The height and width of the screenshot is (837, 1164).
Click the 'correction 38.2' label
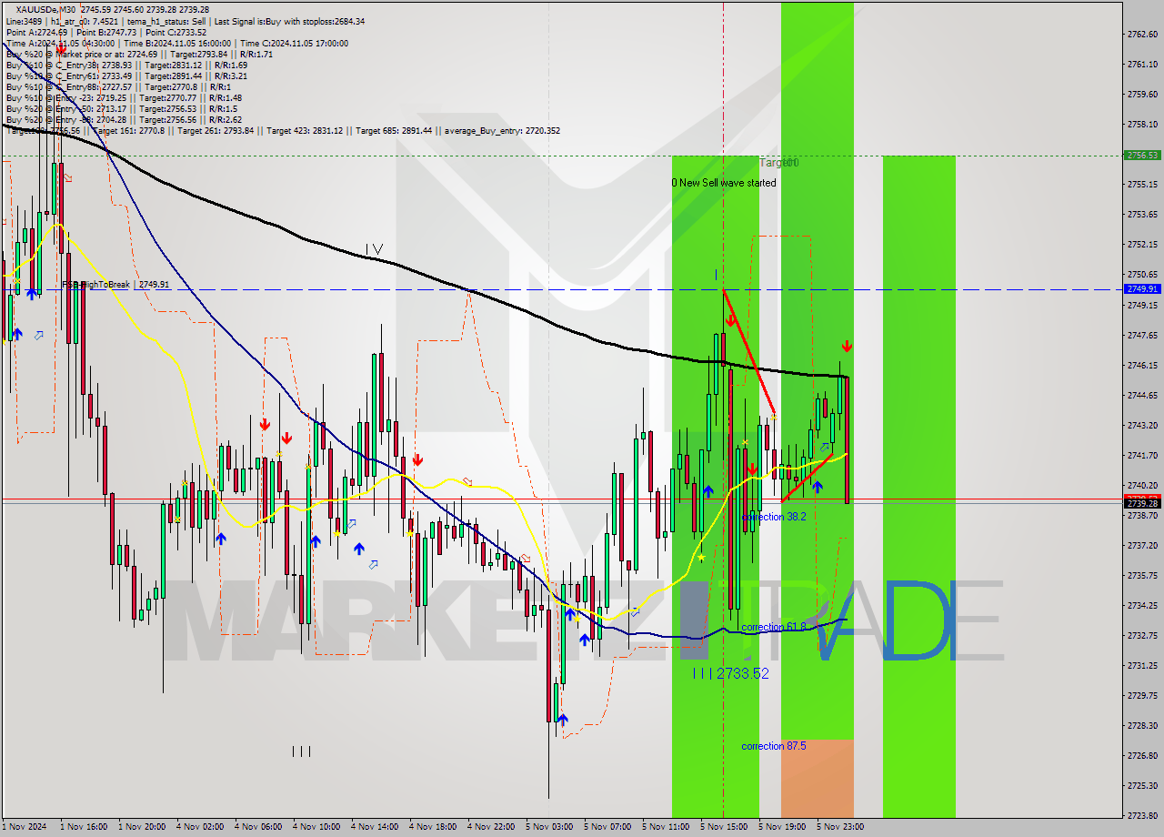pyautogui.click(x=773, y=517)
